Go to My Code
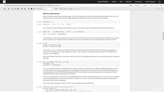Screen dimensions: 164x92 pyautogui.click(x=129, y=2)
